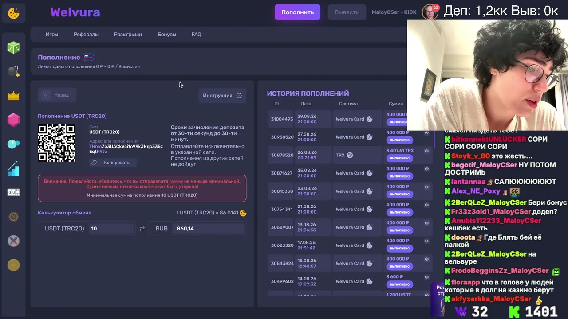The width and height of the screenshot is (568, 319).
Task: Show details for deposit 30938520 via eye icon
Action: [426, 133]
